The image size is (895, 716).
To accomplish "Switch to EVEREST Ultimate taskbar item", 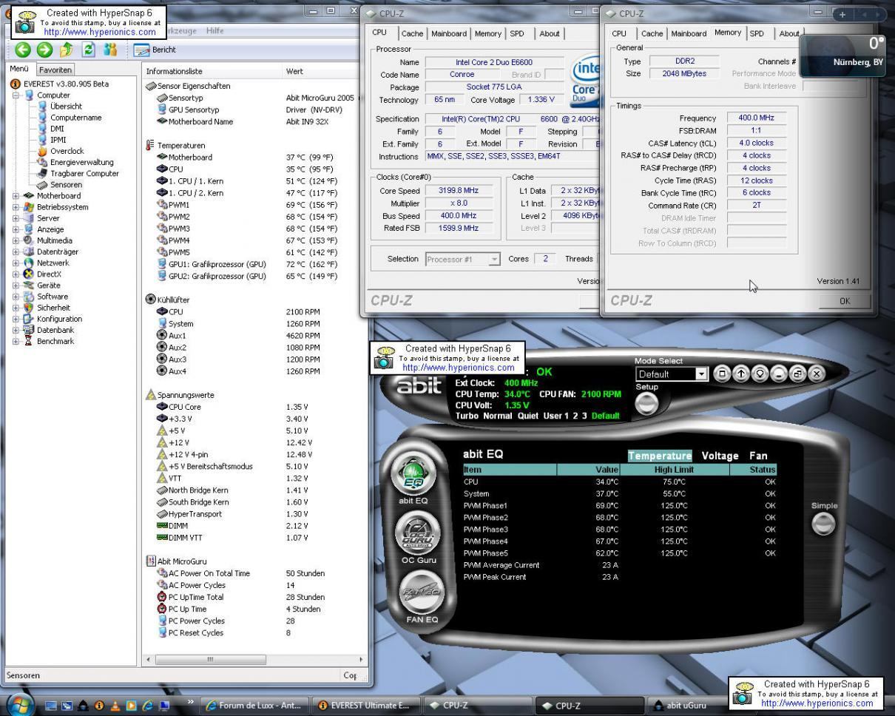I will pyautogui.click(x=365, y=706).
